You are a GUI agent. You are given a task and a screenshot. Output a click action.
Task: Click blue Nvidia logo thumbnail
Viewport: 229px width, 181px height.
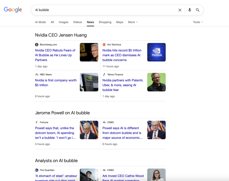click(x=156, y=52)
